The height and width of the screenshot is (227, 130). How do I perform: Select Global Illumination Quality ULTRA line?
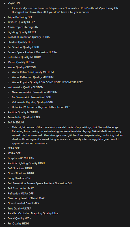(x=29, y=37)
